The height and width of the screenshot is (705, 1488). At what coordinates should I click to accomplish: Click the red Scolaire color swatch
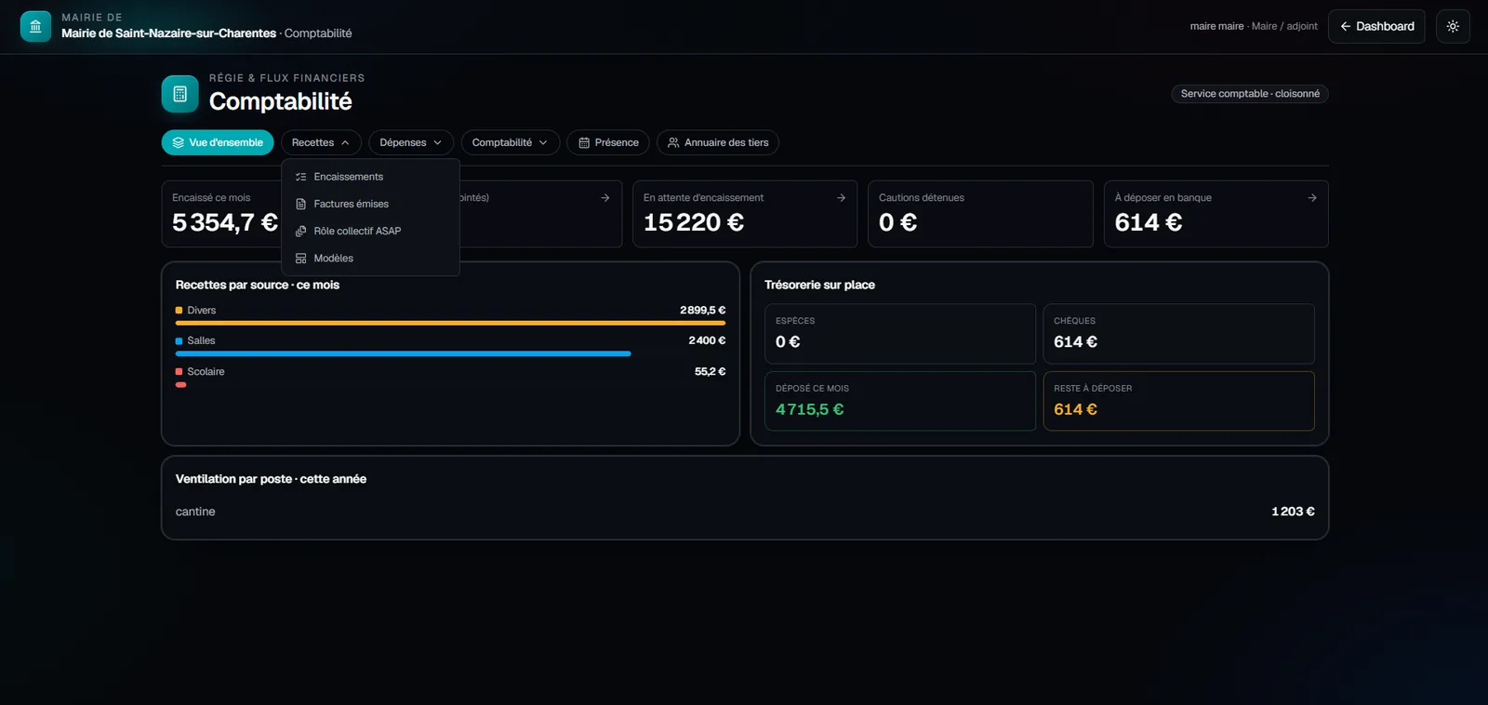[x=179, y=372]
